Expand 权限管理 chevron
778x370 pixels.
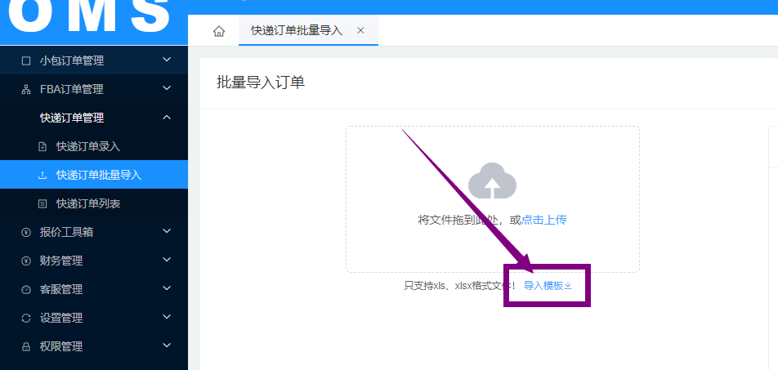click(x=167, y=345)
